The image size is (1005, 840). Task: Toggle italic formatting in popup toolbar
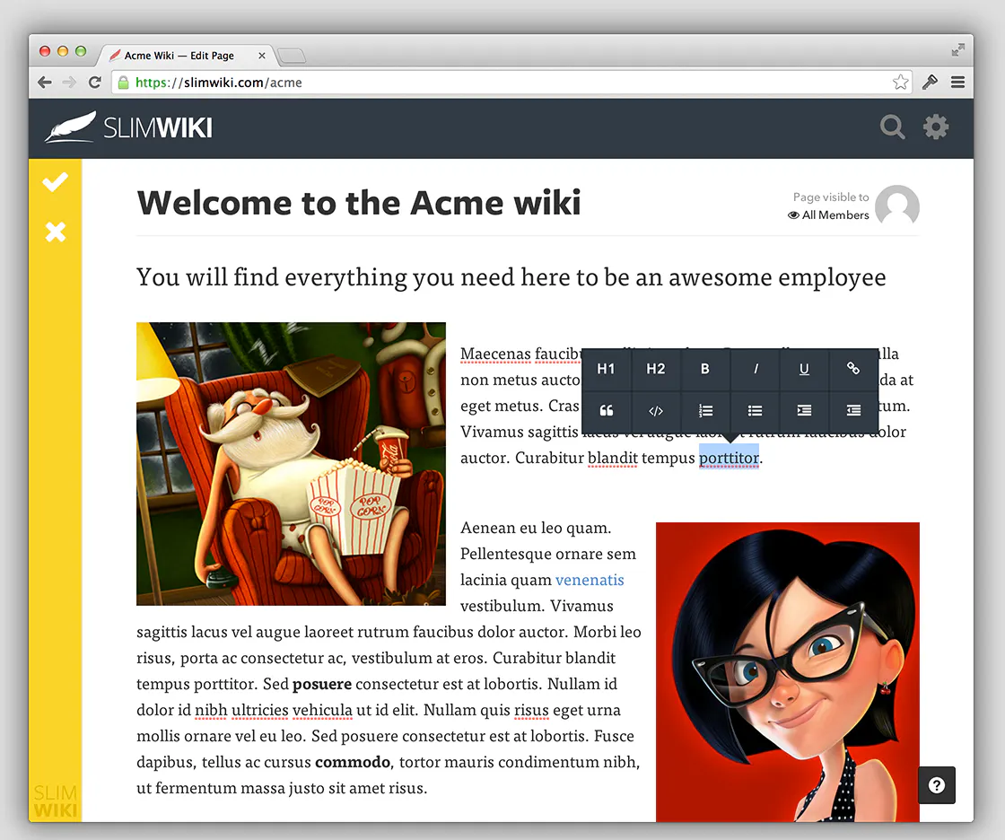[755, 369]
